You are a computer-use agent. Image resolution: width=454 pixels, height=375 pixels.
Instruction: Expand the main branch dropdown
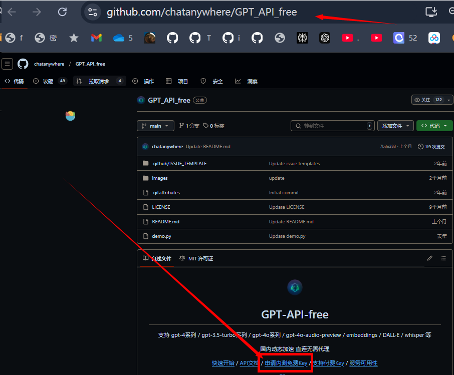pos(155,126)
